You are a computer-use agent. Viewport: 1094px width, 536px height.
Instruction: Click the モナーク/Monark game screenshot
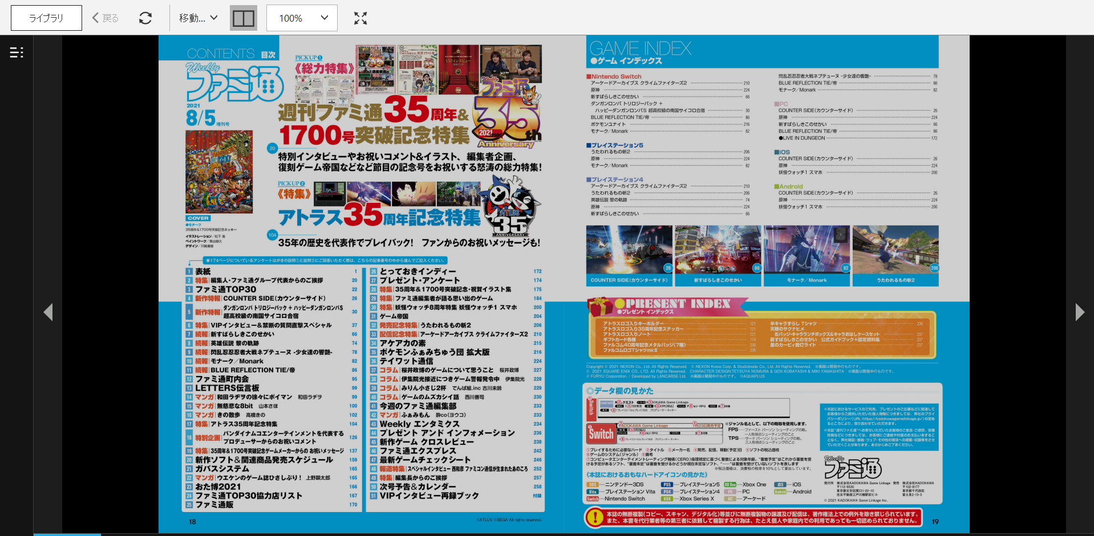tap(807, 250)
